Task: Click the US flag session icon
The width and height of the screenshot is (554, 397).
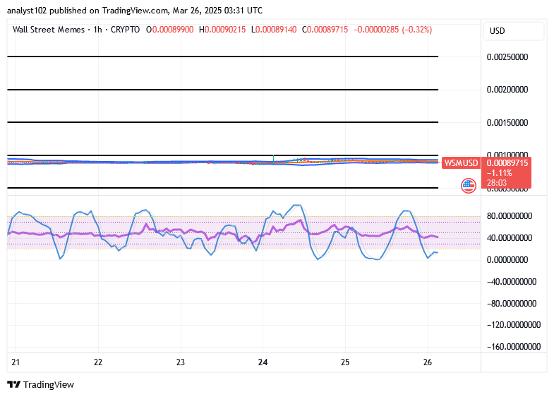Action: click(x=469, y=186)
